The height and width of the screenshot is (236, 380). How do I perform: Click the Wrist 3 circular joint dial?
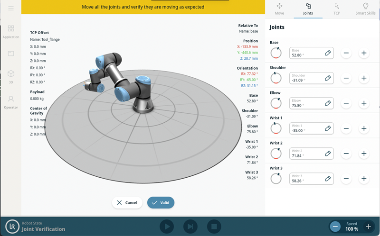click(275, 179)
